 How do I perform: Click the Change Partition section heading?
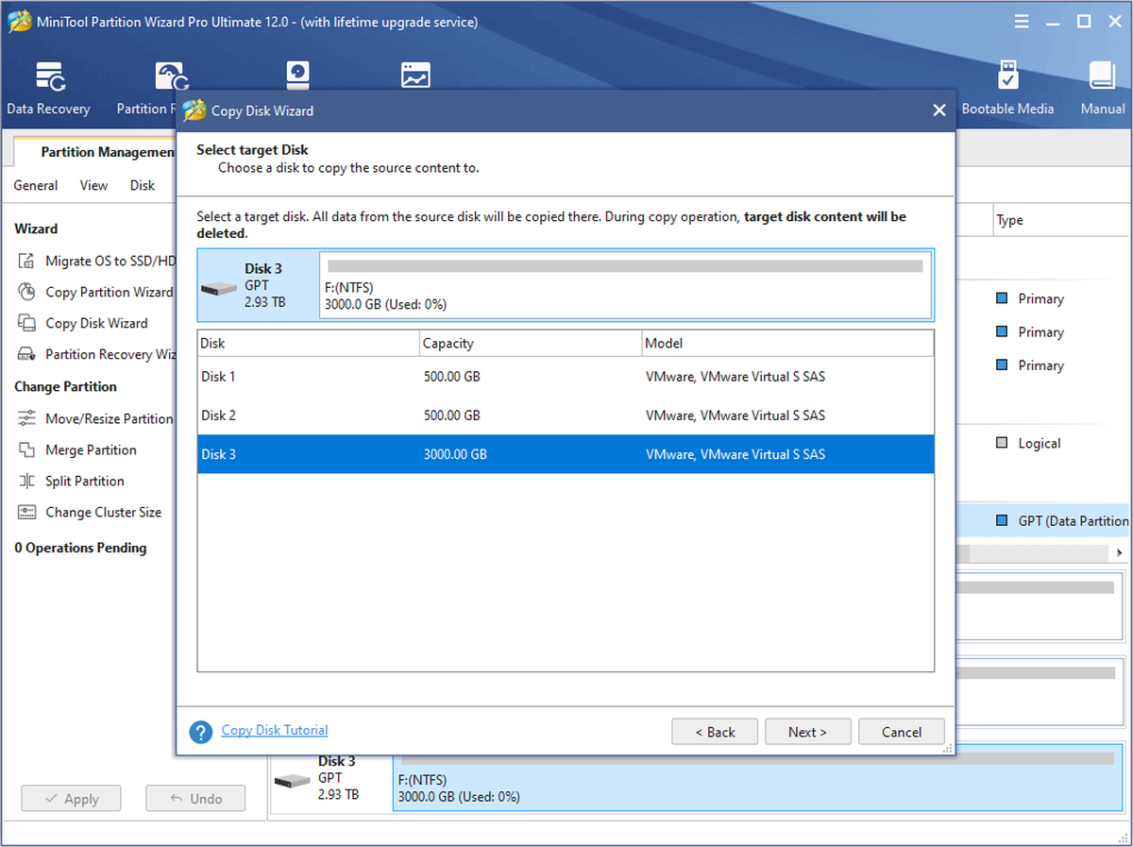click(66, 386)
